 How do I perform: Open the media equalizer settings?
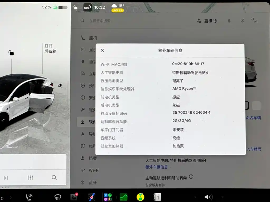[x=30, y=178]
